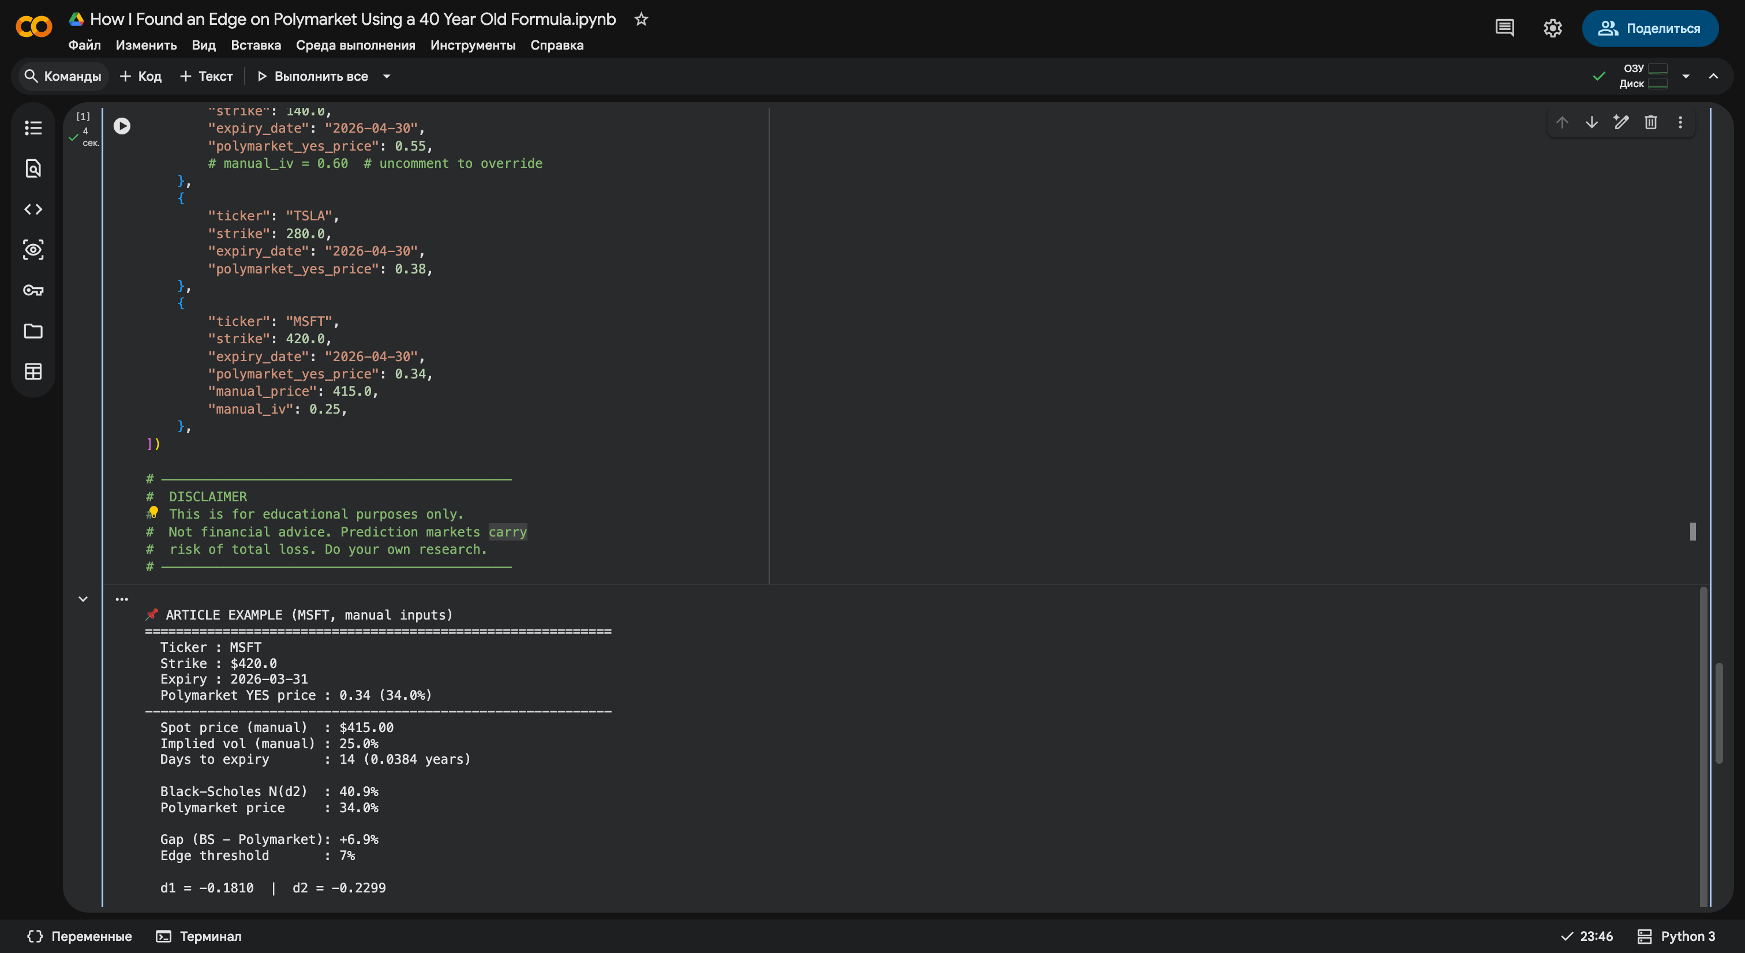This screenshot has height=953, width=1745.
Task: Star the notebook title
Action: point(641,19)
